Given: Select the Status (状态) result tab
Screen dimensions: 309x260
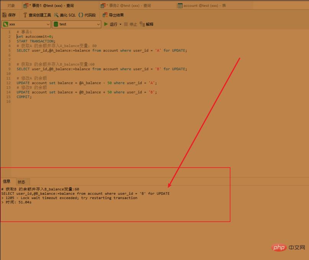Looking at the screenshot, I should point(21,182).
